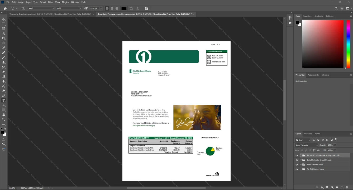Hide the Actor / Model Photo group
Screen dimensions: 353x190
click(x=297, y=165)
